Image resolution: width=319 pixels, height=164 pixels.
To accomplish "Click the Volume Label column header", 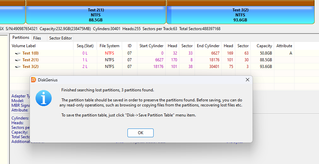I will coord(42,46).
